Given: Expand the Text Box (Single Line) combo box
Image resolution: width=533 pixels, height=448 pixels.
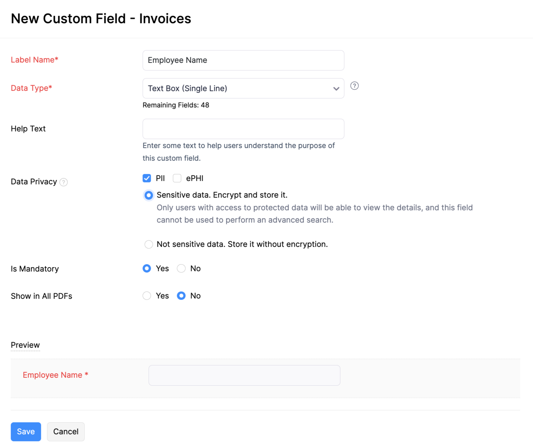Looking at the screenshot, I should 243,89.
